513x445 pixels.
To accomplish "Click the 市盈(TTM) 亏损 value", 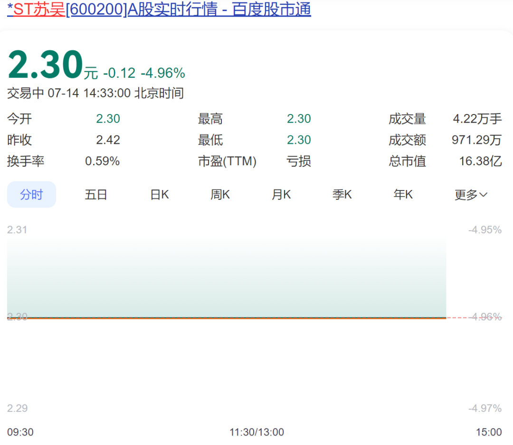I will pos(299,161).
